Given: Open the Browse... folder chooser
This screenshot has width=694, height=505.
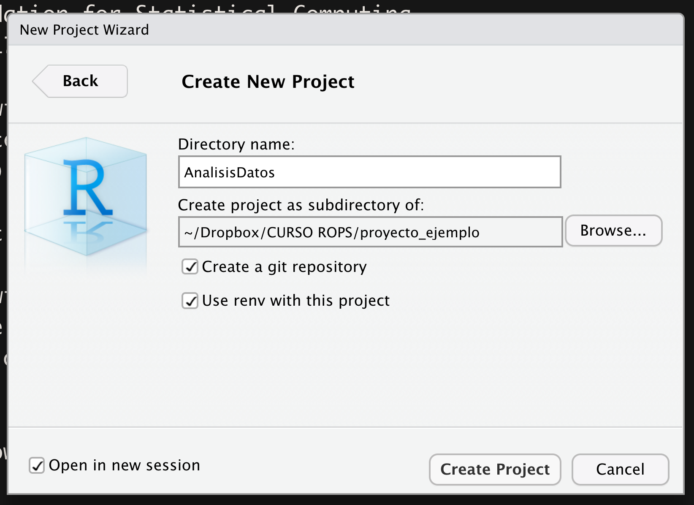Looking at the screenshot, I should (613, 231).
